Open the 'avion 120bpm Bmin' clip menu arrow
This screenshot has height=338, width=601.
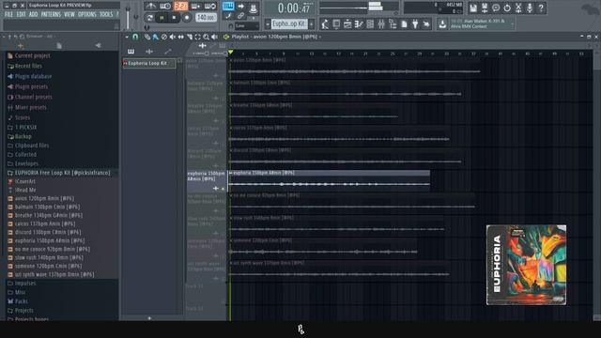[x=231, y=60]
